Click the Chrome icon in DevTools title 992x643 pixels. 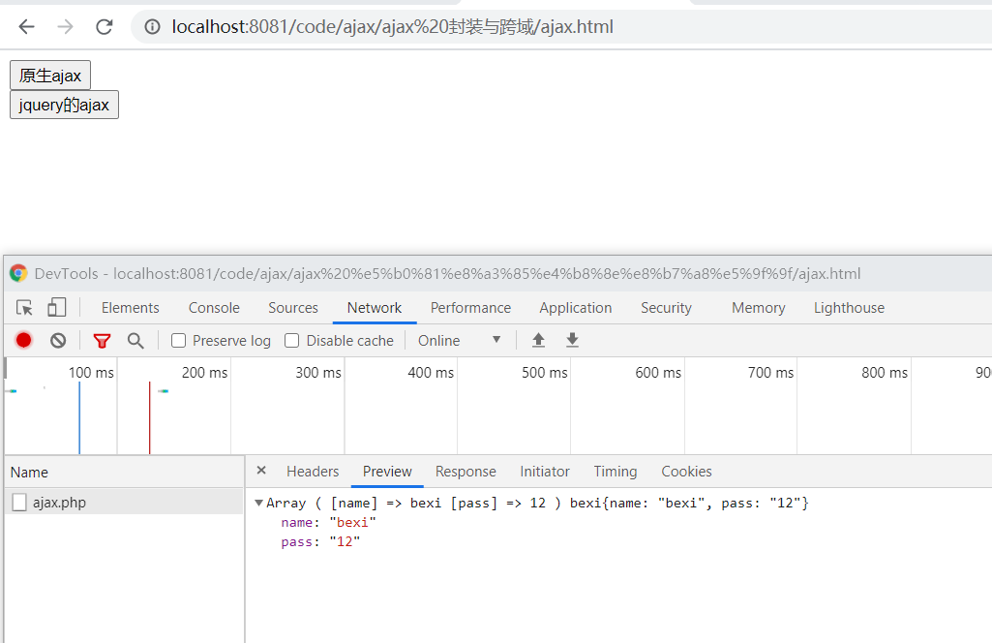tap(18, 273)
